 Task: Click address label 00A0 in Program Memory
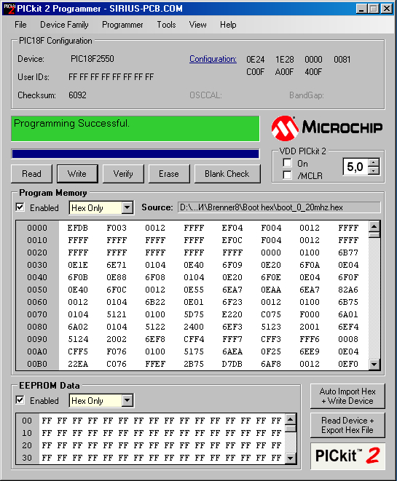click(x=37, y=351)
